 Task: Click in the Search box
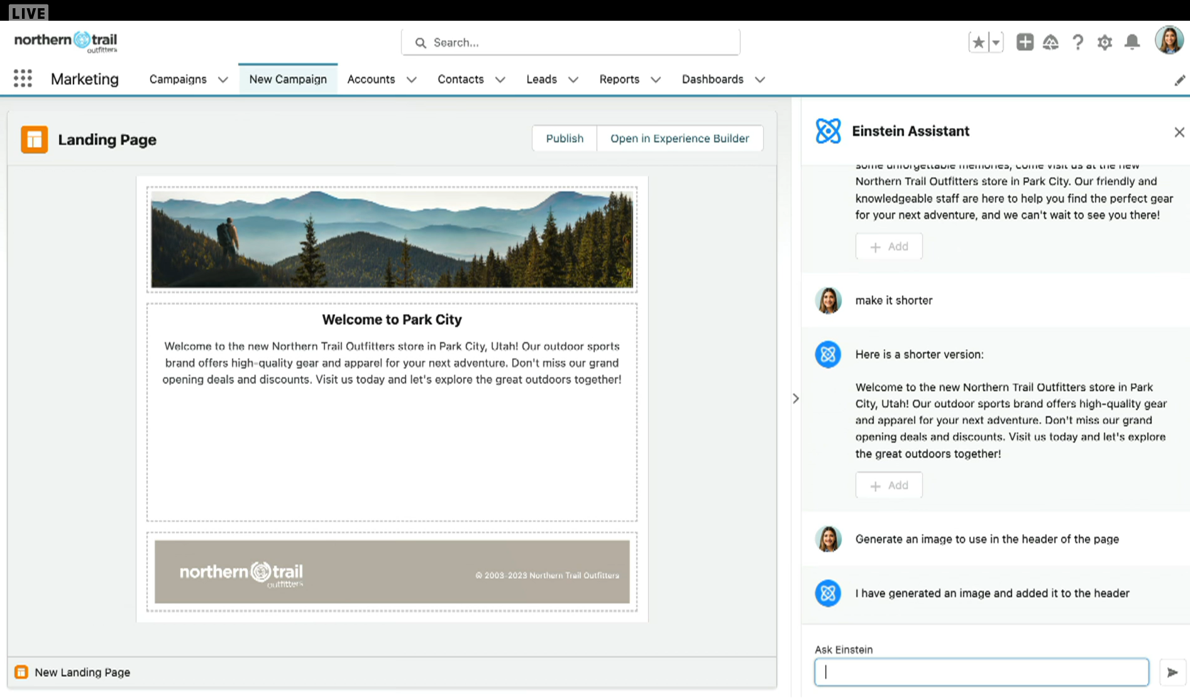[x=571, y=42]
